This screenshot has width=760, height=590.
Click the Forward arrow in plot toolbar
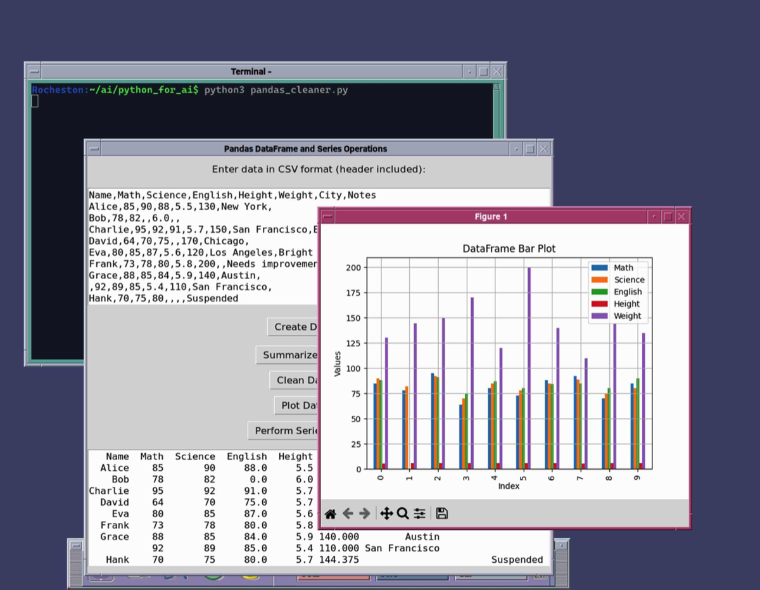coord(365,513)
